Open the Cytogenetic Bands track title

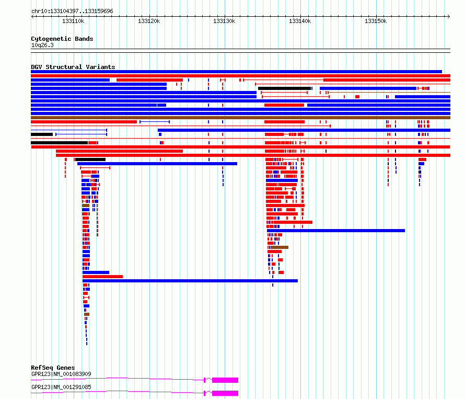click(x=62, y=39)
